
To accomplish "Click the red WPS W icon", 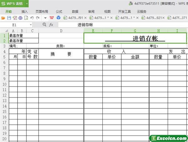I will coord(52,18).
